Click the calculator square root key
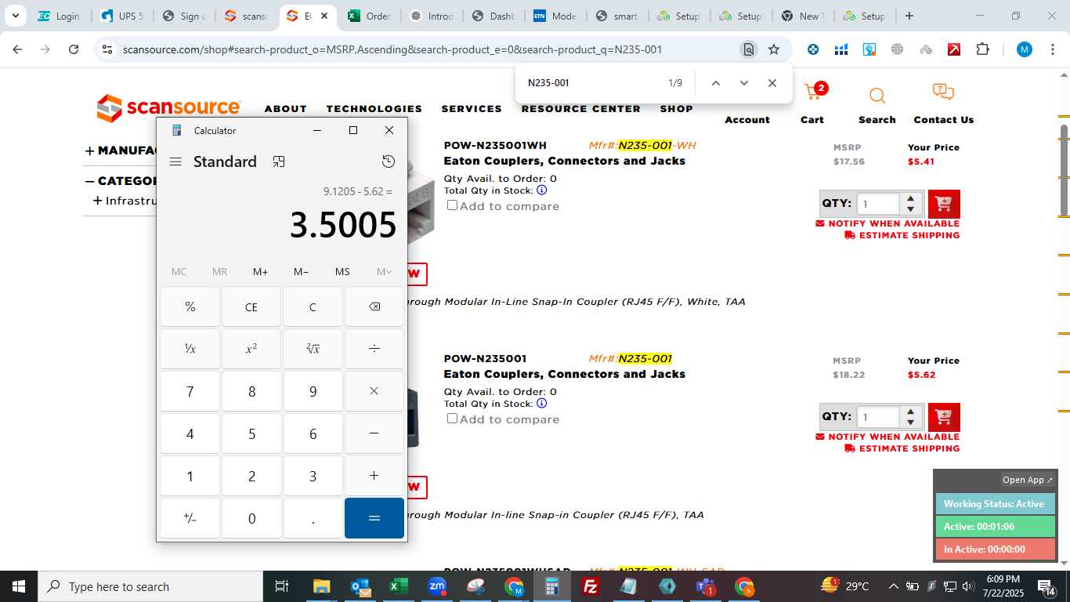 [313, 349]
